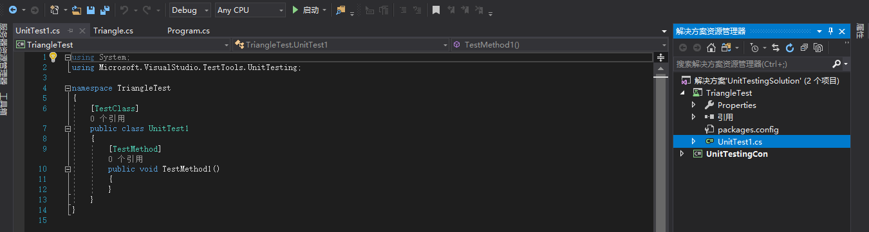This screenshot has width=869, height=232.
Task: Close the UnitTest1.cs tab
Action: tap(82, 31)
